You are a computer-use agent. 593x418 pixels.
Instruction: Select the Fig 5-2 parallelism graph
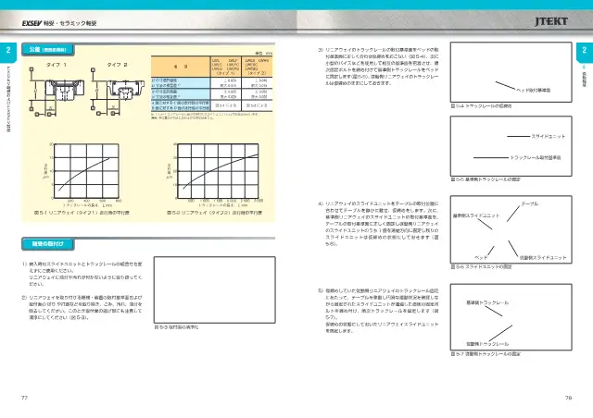coord(219,171)
